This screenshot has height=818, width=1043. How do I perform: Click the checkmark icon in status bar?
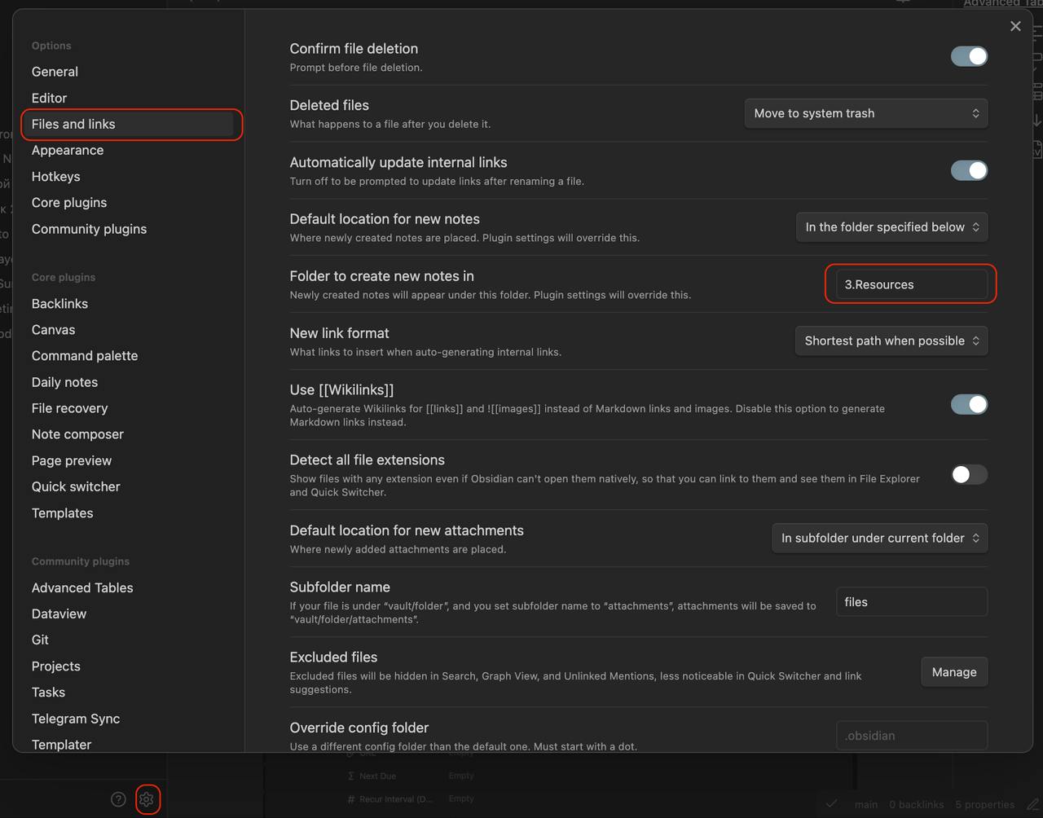coord(831,804)
